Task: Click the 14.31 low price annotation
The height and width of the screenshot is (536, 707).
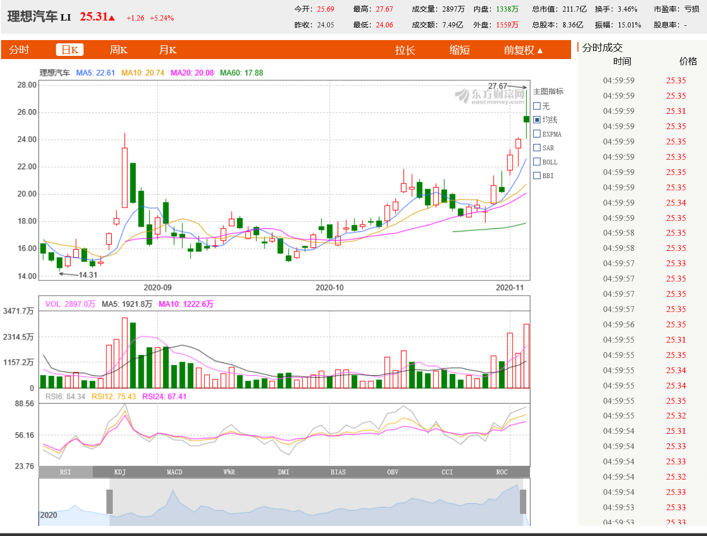Action: (88, 275)
